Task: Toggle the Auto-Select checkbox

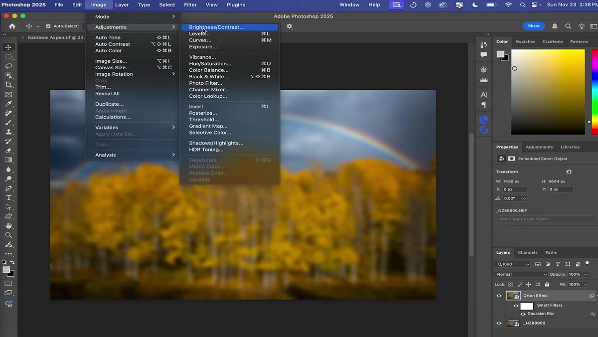Action: tap(48, 26)
